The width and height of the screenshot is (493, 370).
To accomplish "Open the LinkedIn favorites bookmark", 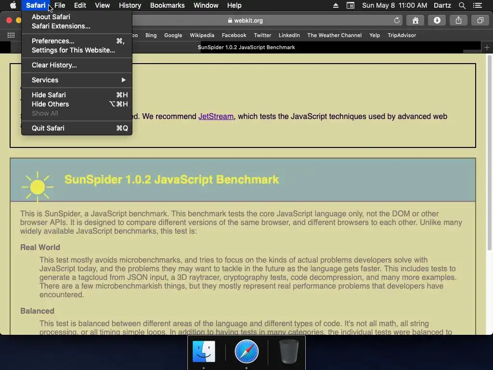I will pyautogui.click(x=289, y=35).
